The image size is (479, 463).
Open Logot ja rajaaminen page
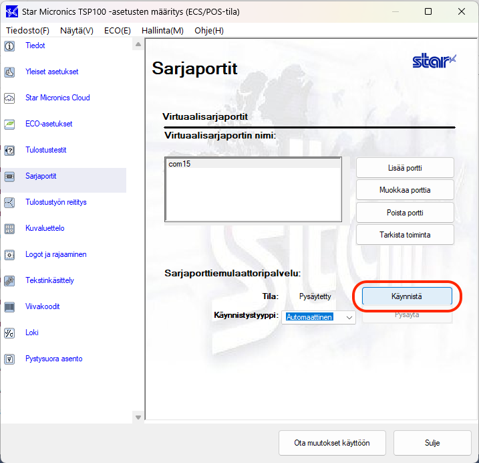click(56, 254)
